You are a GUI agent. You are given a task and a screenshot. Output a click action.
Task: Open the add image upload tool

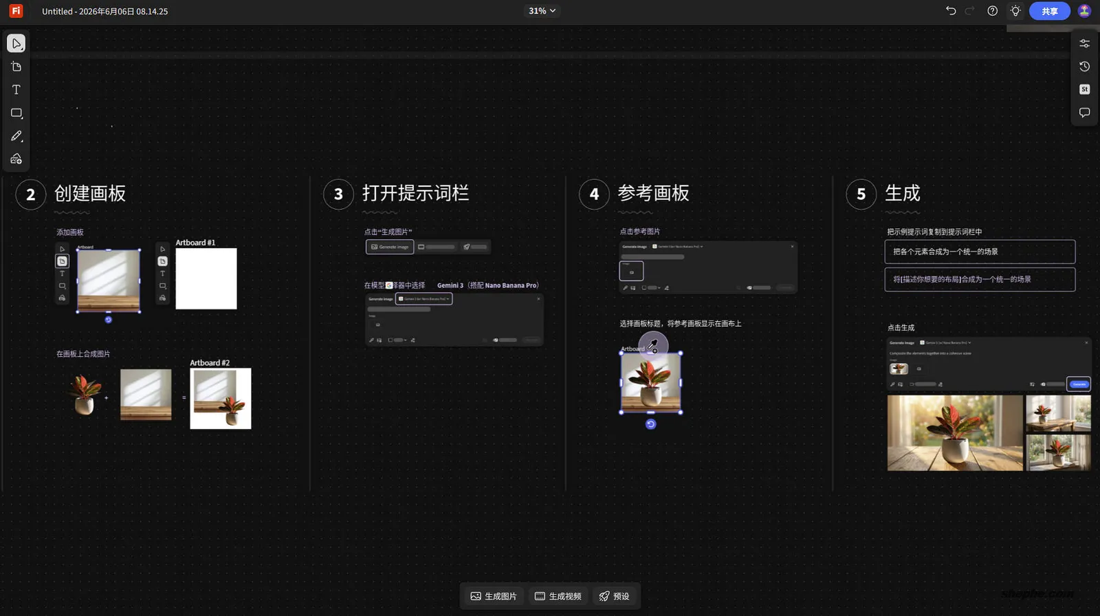[16, 159]
